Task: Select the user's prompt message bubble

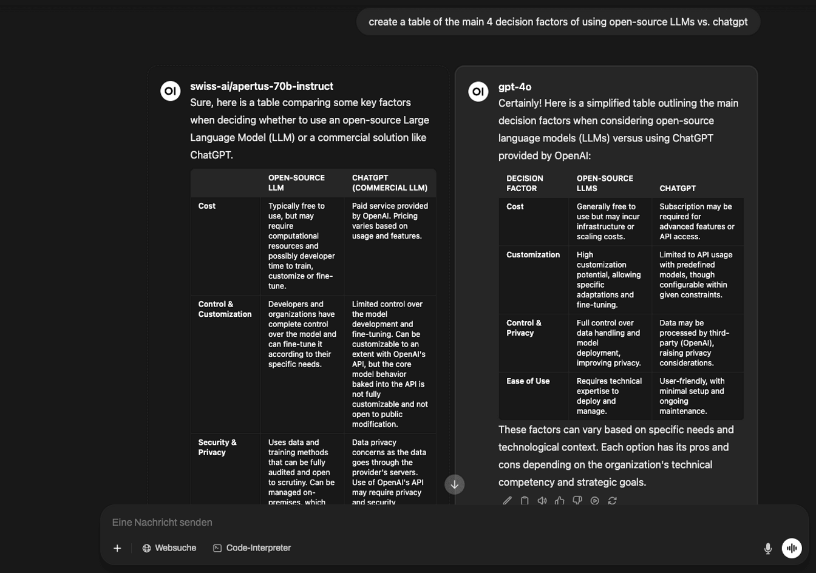Action: pos(559,21)
